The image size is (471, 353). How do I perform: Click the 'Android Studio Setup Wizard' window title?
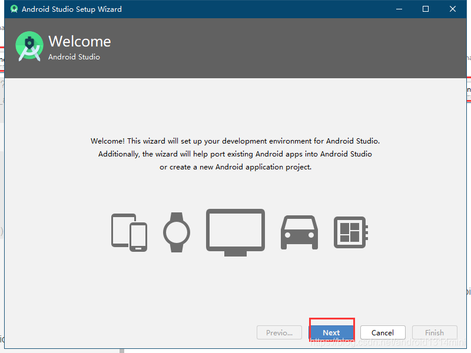(72, 9)
